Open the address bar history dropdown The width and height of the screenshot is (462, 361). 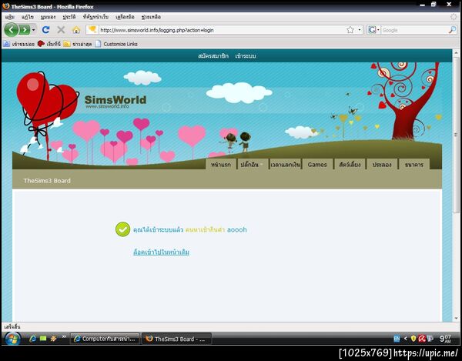[359, 30]
